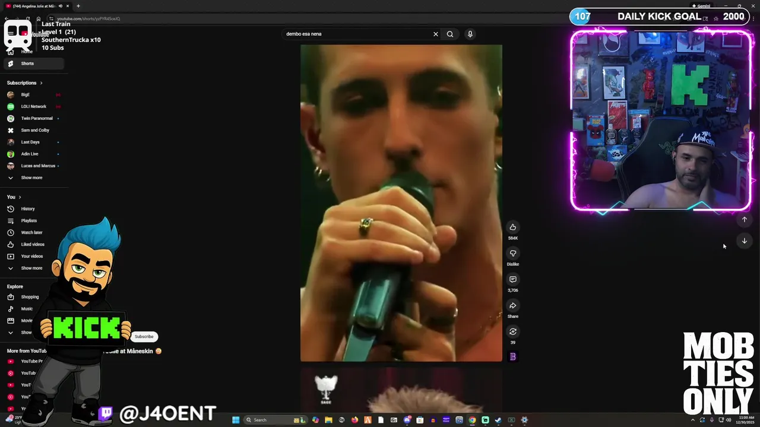The width and height of the screenshot is (760, 427).
Task: Subscribe to the Short's channel
Action: pos(144,337)
